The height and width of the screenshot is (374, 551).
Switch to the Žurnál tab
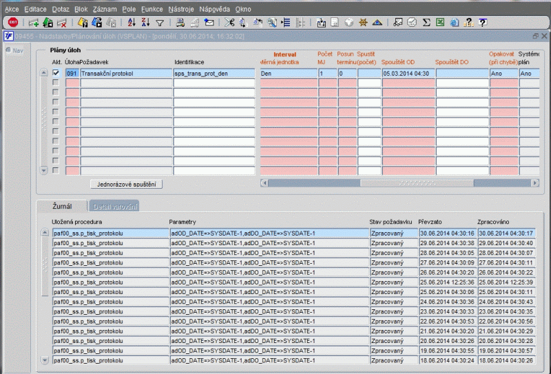62,206
